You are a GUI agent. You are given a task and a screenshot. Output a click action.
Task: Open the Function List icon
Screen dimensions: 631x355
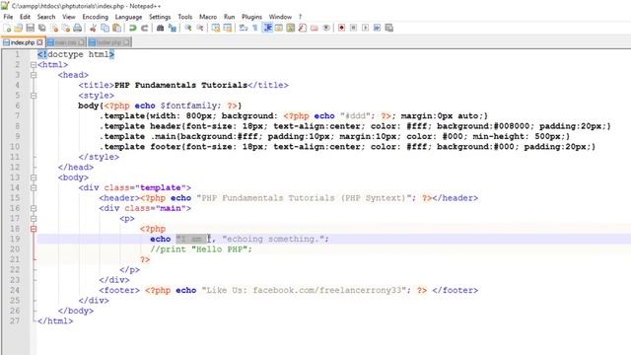click(x=303, y=28)
